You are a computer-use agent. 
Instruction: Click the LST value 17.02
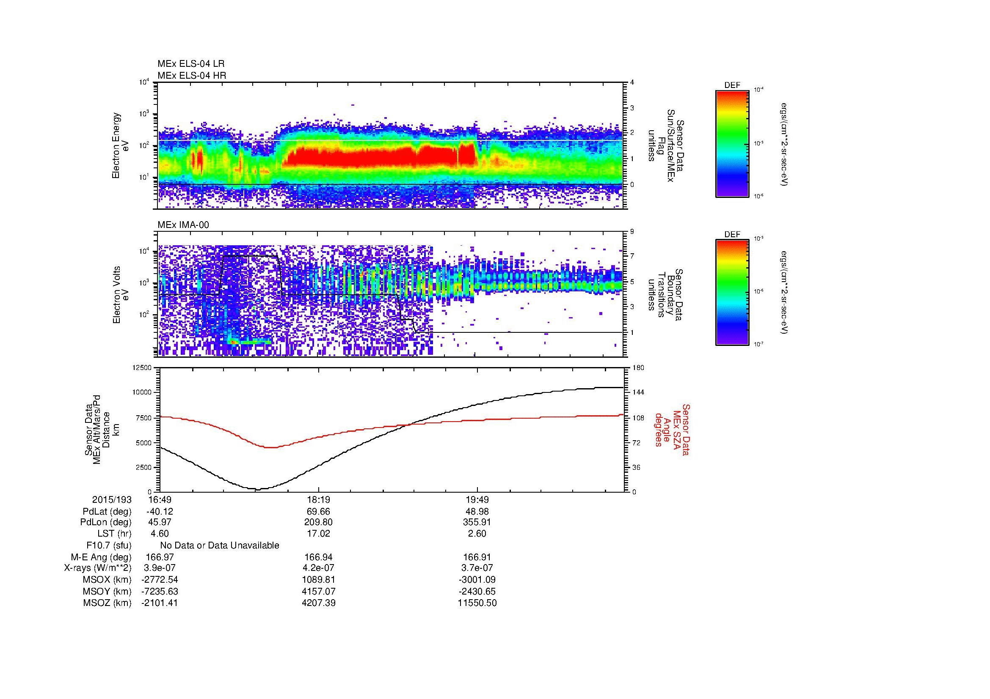(318, 534)
